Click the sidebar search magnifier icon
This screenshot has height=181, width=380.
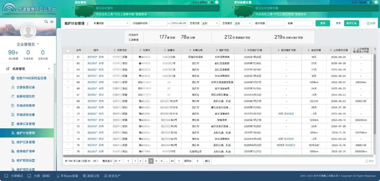[46, 22]
